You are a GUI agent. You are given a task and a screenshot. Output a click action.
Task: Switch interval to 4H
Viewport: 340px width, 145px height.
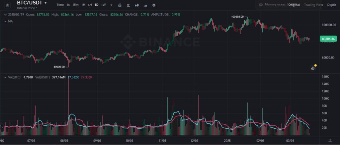click(90, 5)
